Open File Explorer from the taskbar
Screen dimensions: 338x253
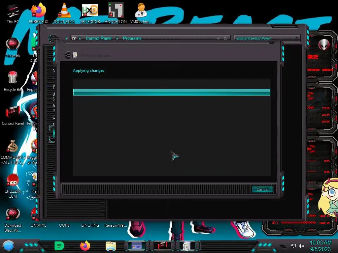click(111, 246)
